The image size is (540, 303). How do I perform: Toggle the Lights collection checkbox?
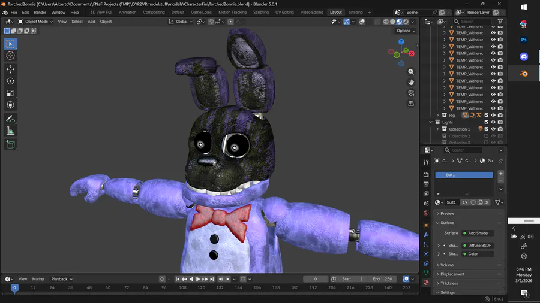pyautogui.click(x=486, y=122)
